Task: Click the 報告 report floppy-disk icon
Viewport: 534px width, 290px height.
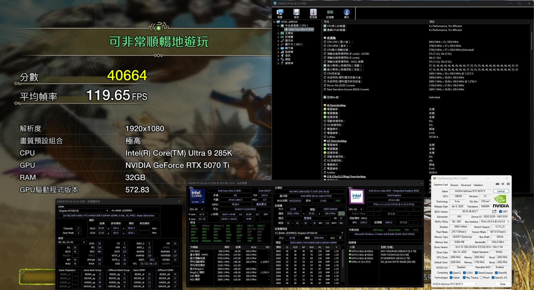Action: 296,13
